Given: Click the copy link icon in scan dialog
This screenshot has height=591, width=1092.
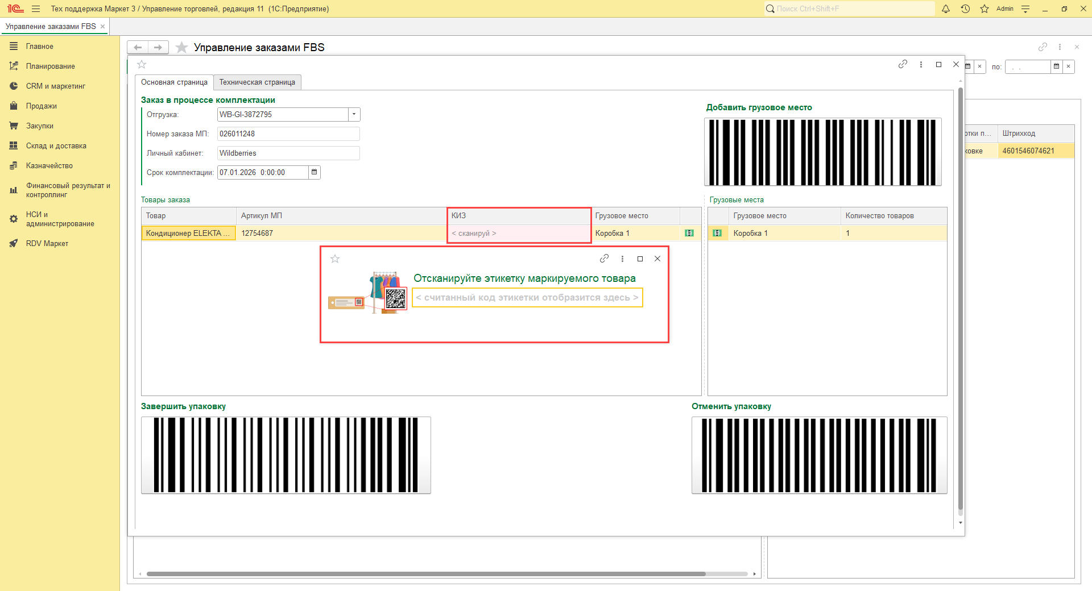Looking at the screenshot, I should coord(604,259).
